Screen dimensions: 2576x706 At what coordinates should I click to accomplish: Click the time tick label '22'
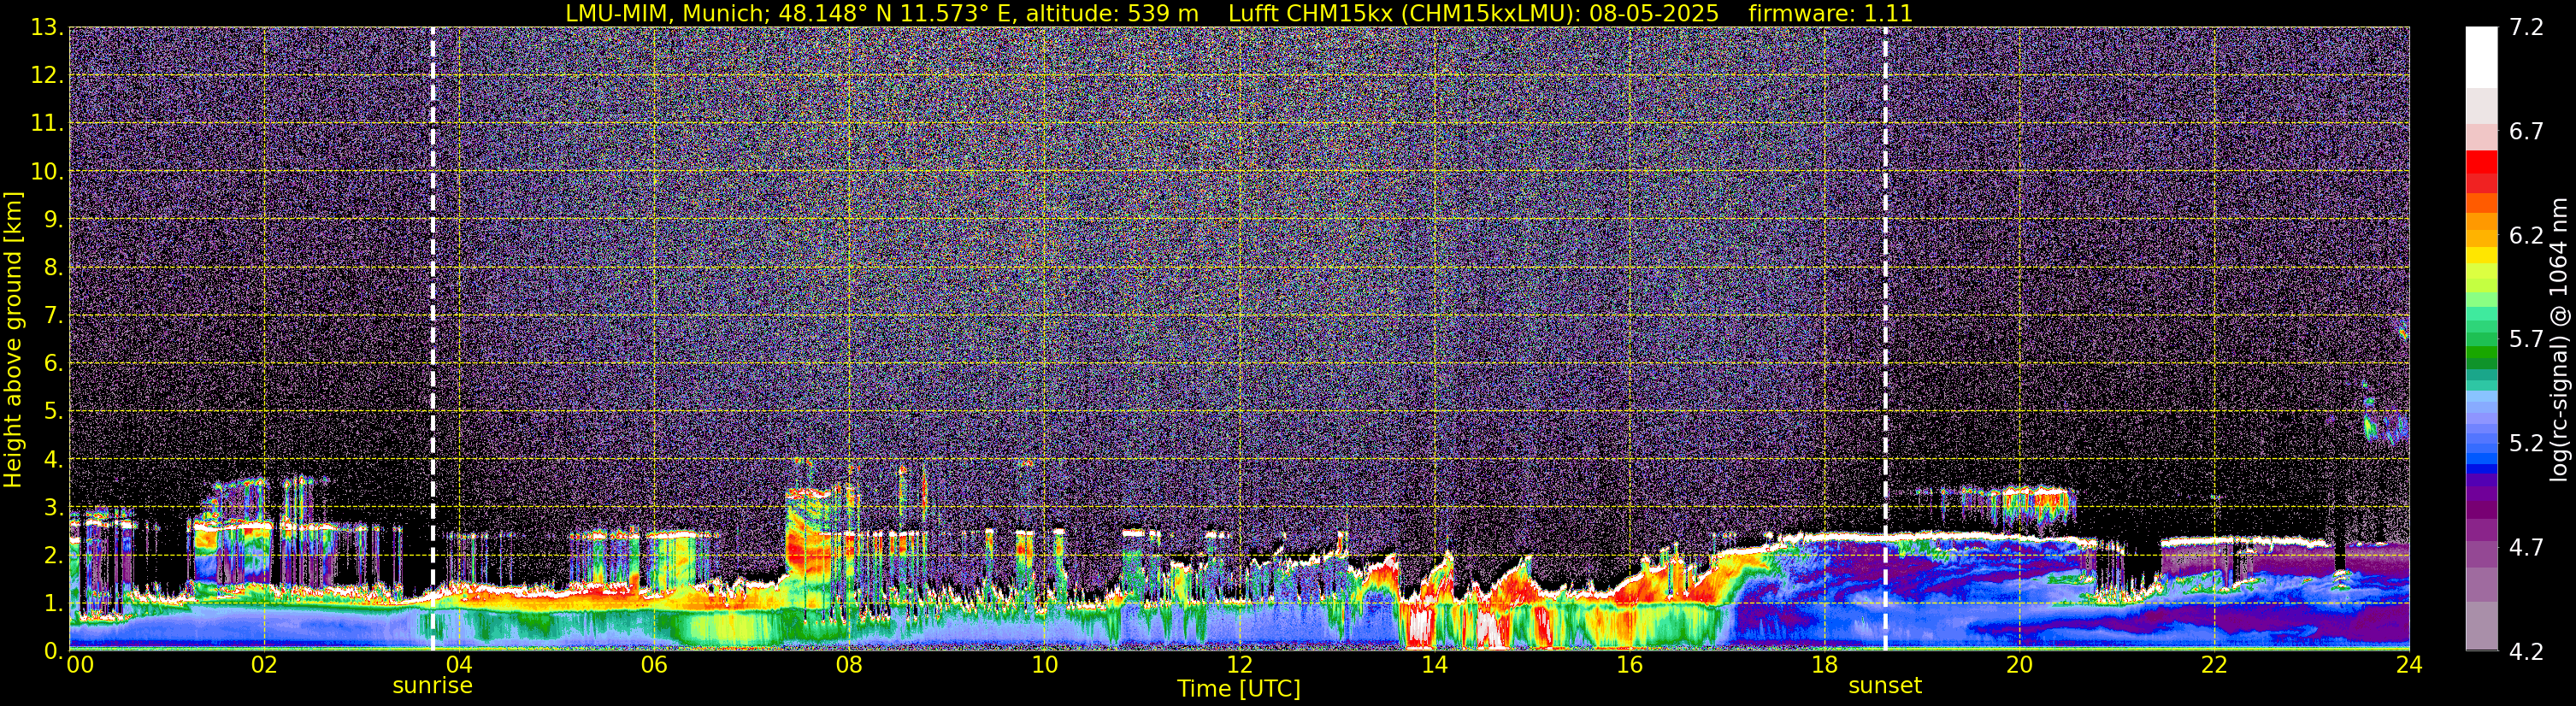coord(2215,665)
